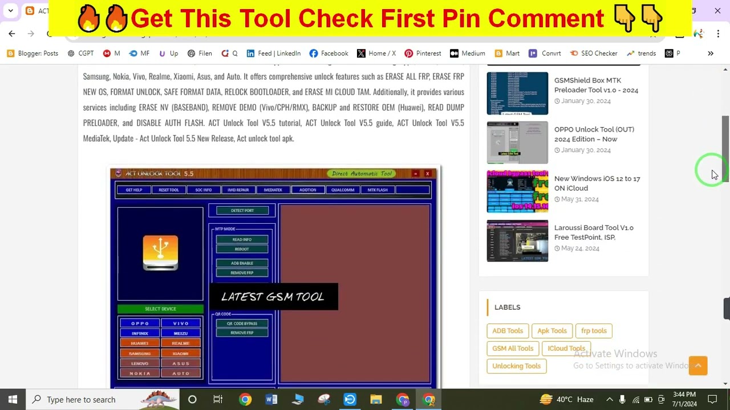Go back using the browser back arrow
Screen dimensions: 730x410
click(12, 34)
